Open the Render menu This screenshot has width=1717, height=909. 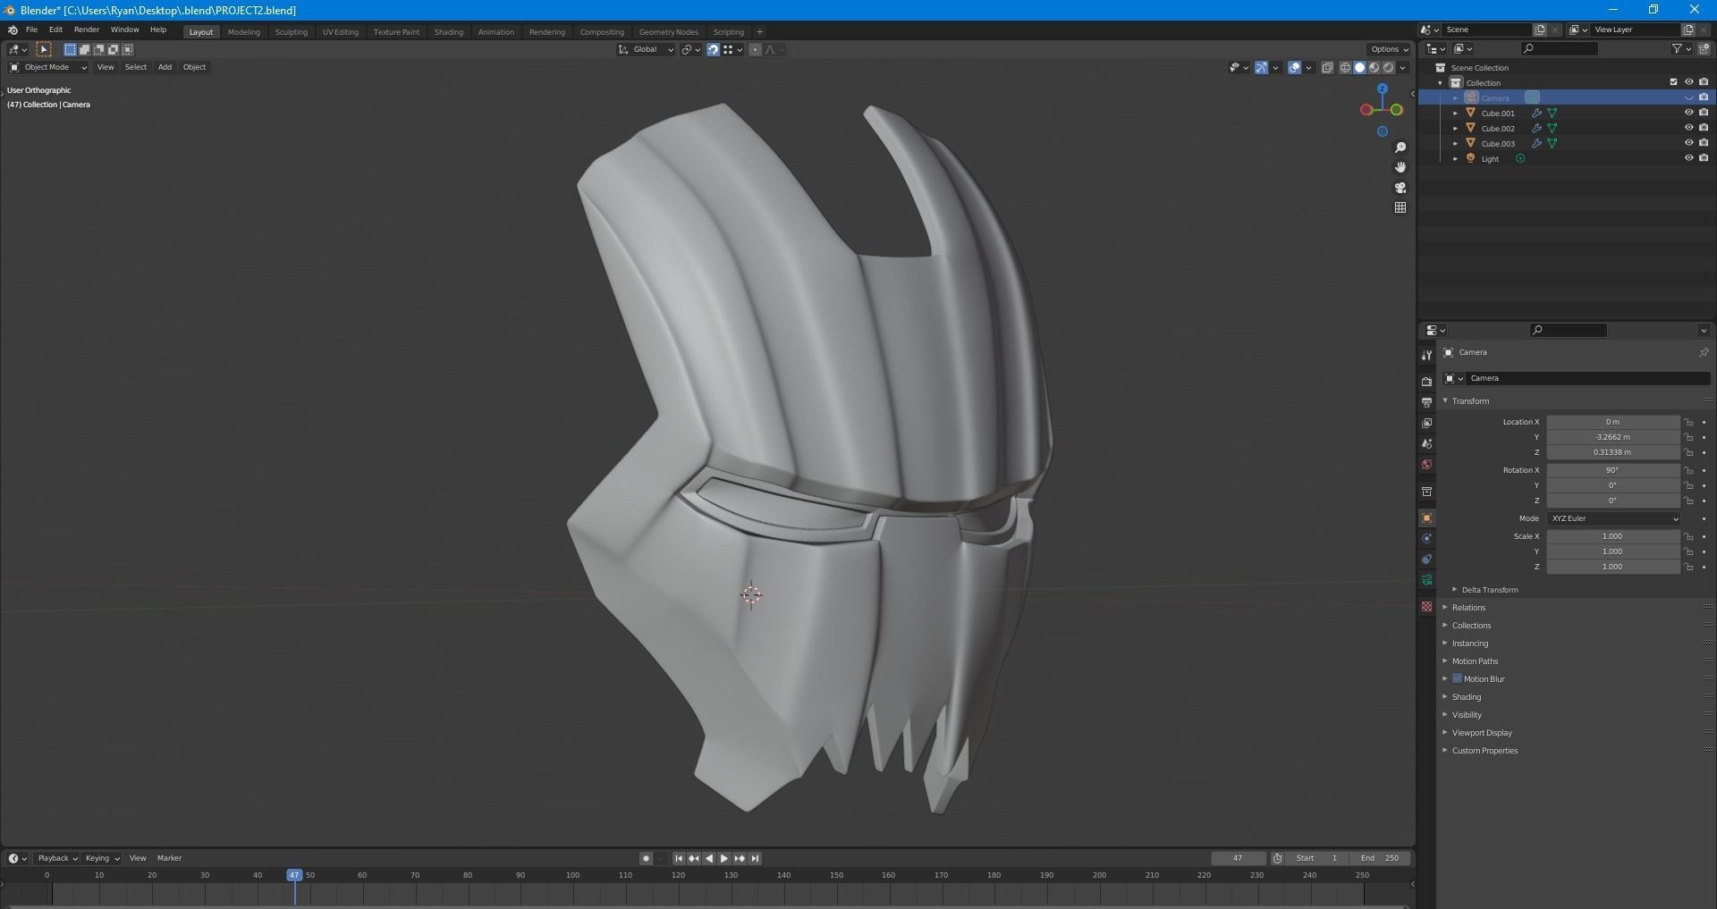click(86, 29)
